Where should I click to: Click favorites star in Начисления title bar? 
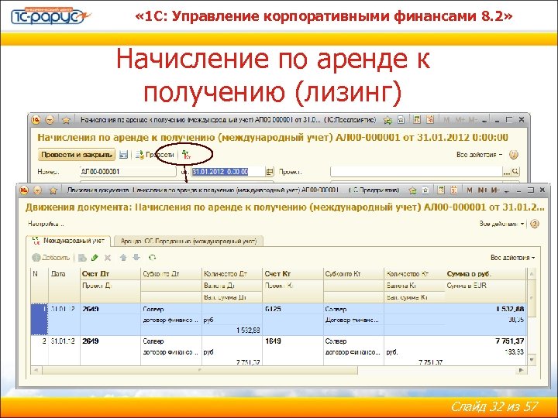point(66,120)
